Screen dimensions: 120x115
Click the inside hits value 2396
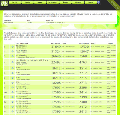tap(83, 88)
